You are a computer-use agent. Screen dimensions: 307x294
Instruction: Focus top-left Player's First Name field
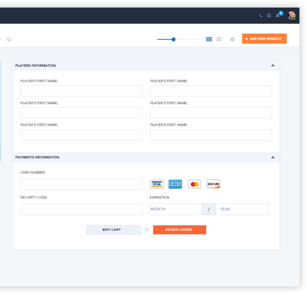pyautogui.click(x=81, y=91)
